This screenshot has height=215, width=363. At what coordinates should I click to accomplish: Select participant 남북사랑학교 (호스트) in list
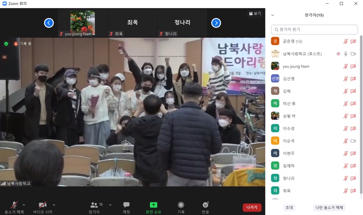314,54
